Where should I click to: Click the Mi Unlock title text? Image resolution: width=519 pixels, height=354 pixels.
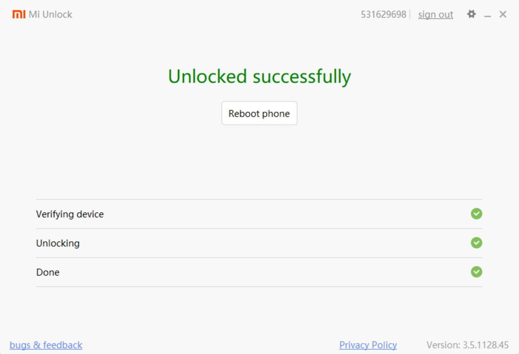50,14
